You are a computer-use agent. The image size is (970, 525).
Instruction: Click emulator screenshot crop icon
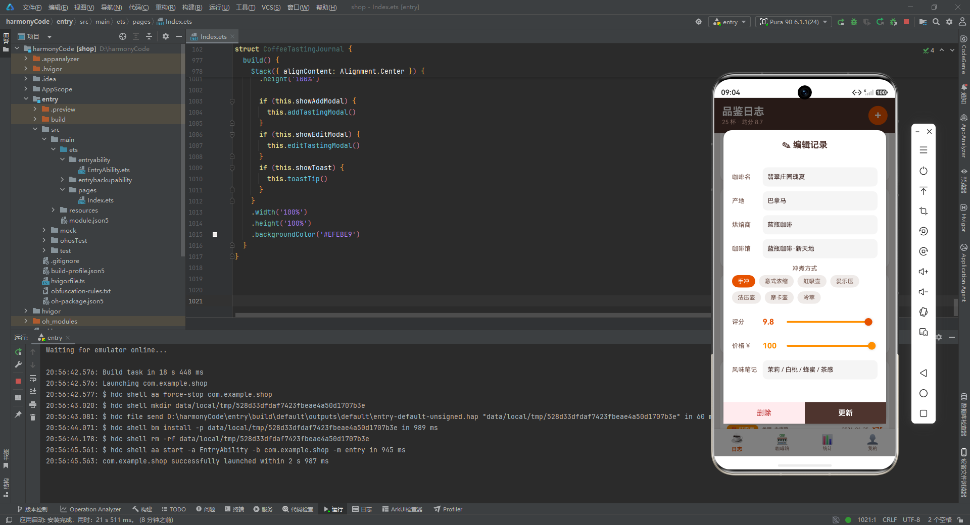(924, 211)
